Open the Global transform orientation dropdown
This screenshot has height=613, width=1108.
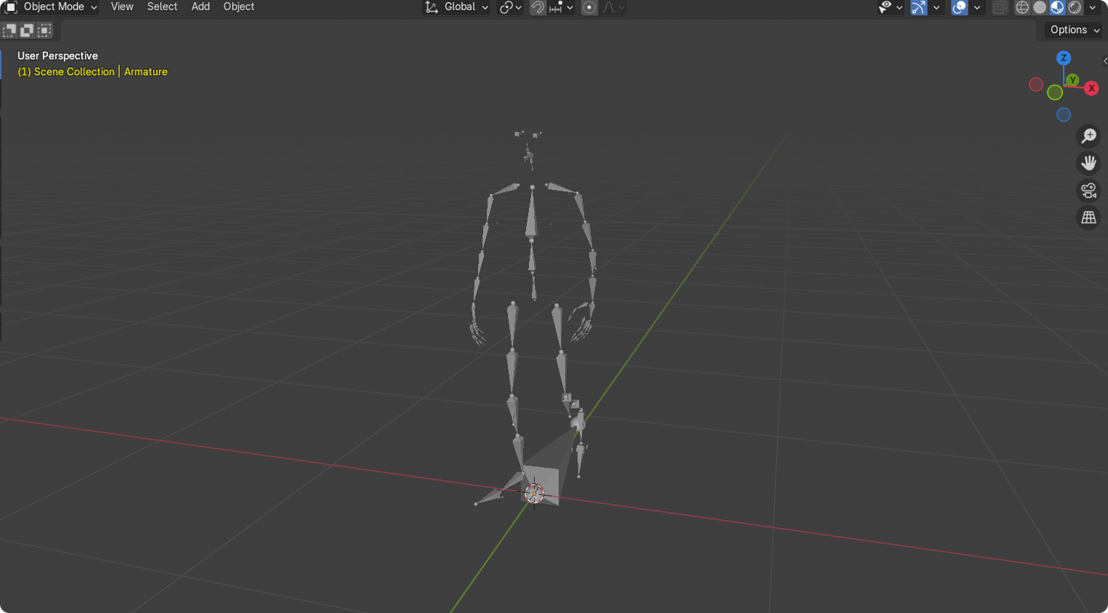point(456,7)
